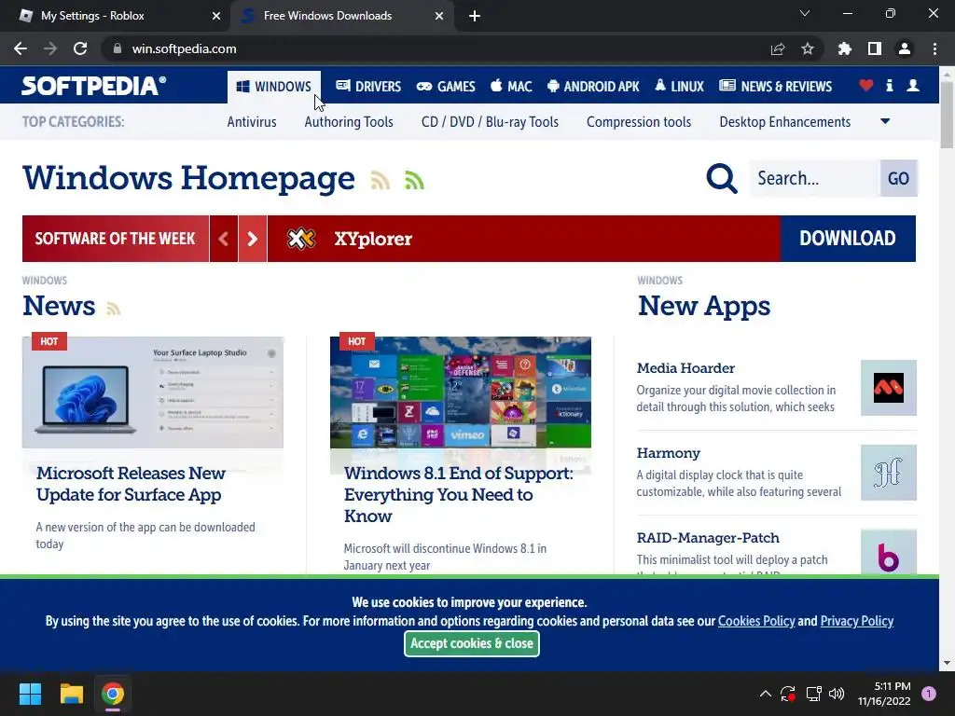
Task: Open Chrome profile avatar
Action: point(905,48)
